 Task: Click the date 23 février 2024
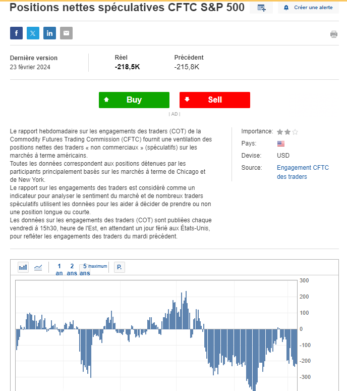(x=30, y=67)
